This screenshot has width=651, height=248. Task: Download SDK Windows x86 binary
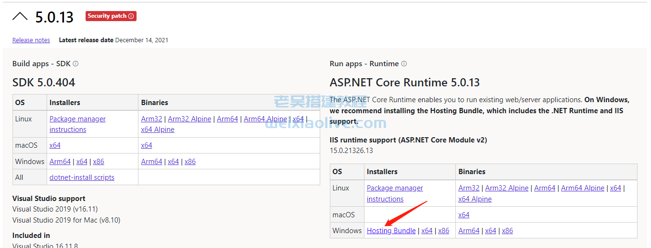190,162
